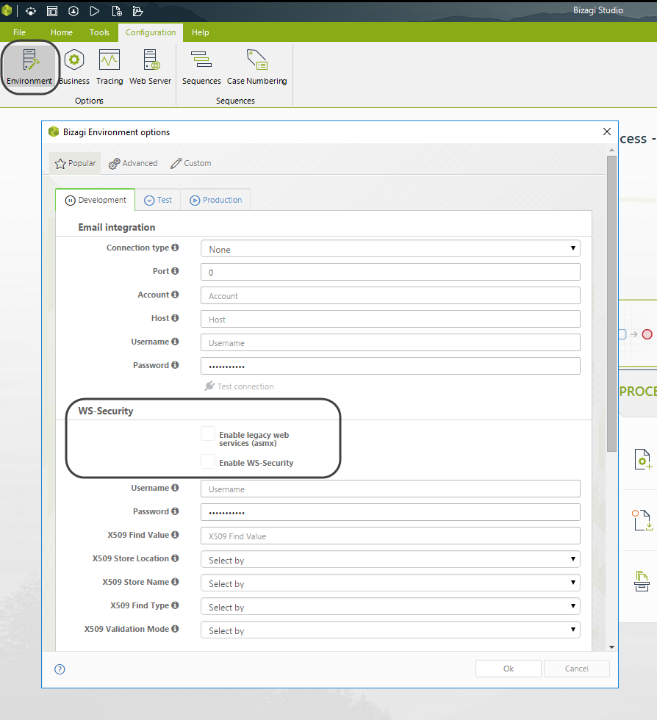Open the File menu

click(x=19, y=32)
